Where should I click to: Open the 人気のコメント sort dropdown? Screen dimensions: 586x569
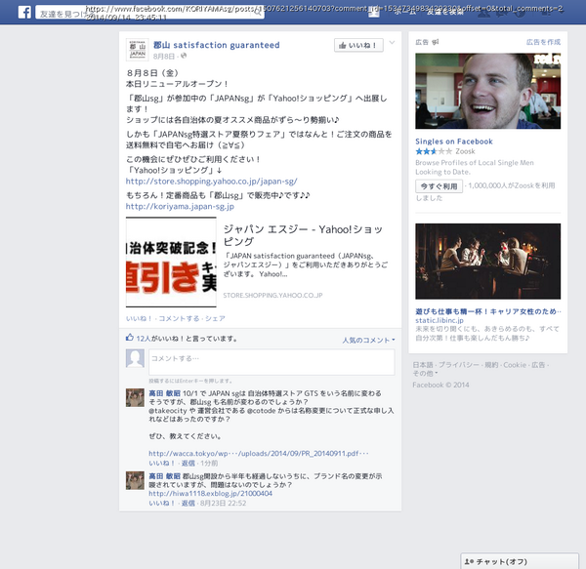point(368,340)
